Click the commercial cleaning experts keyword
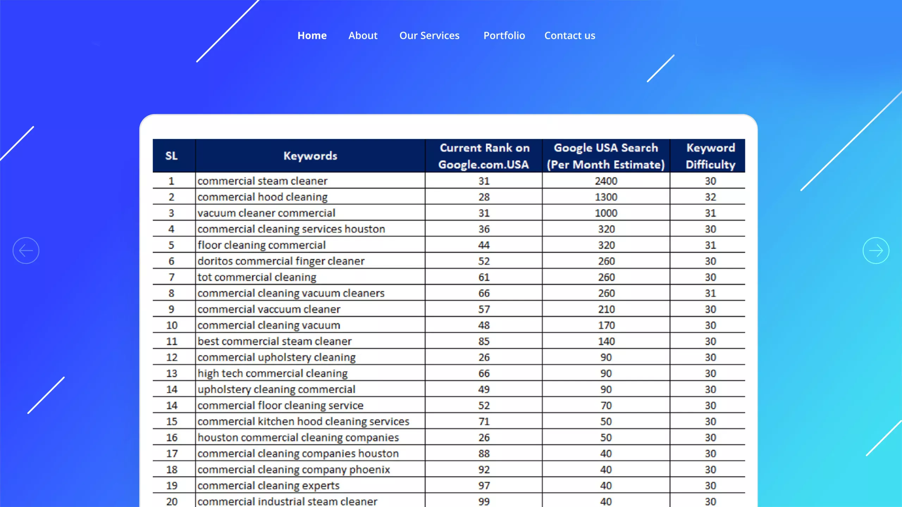This screenshot has height=507, width=902. click(268, 486)
